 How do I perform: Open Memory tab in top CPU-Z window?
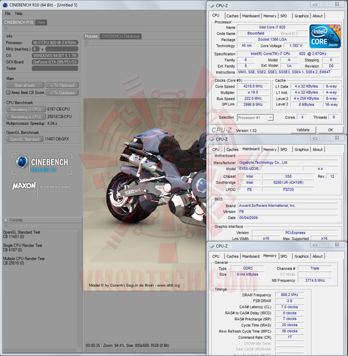coord(270,16)
